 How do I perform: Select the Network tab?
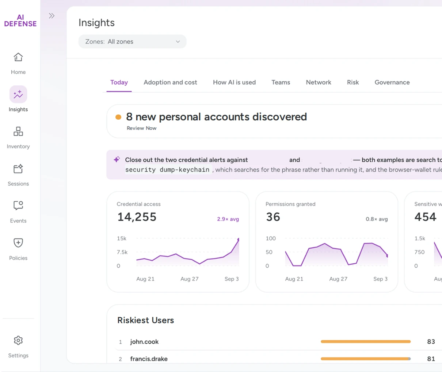[x=319, y=82]
